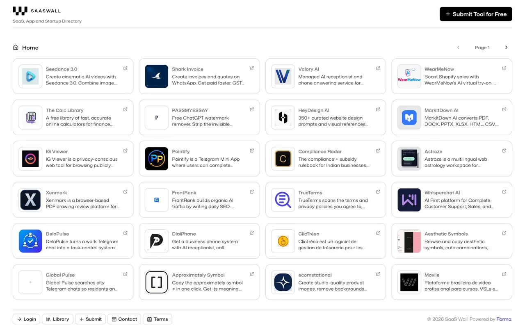Click the FrontRank title
Viewport: 525px width, 328px height.
184,193
